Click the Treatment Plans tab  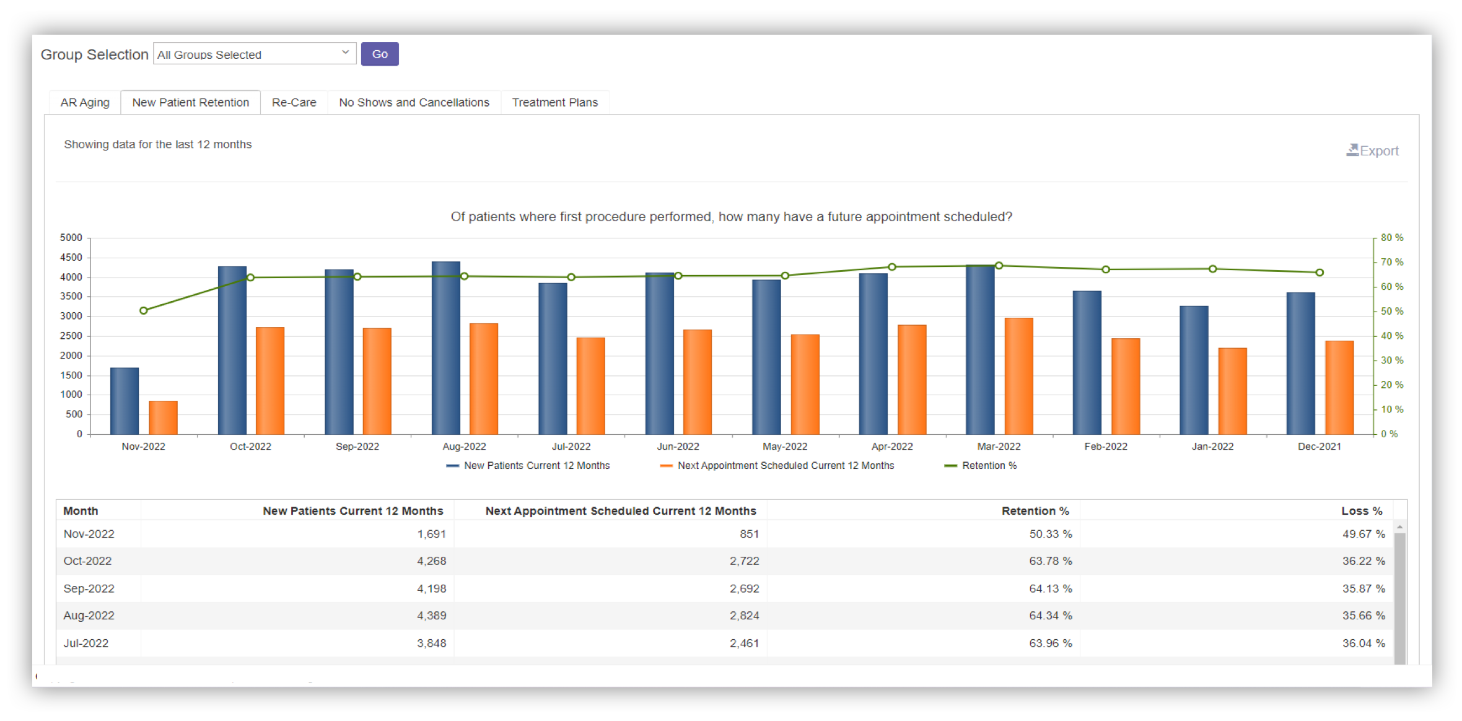pos(557,102)
